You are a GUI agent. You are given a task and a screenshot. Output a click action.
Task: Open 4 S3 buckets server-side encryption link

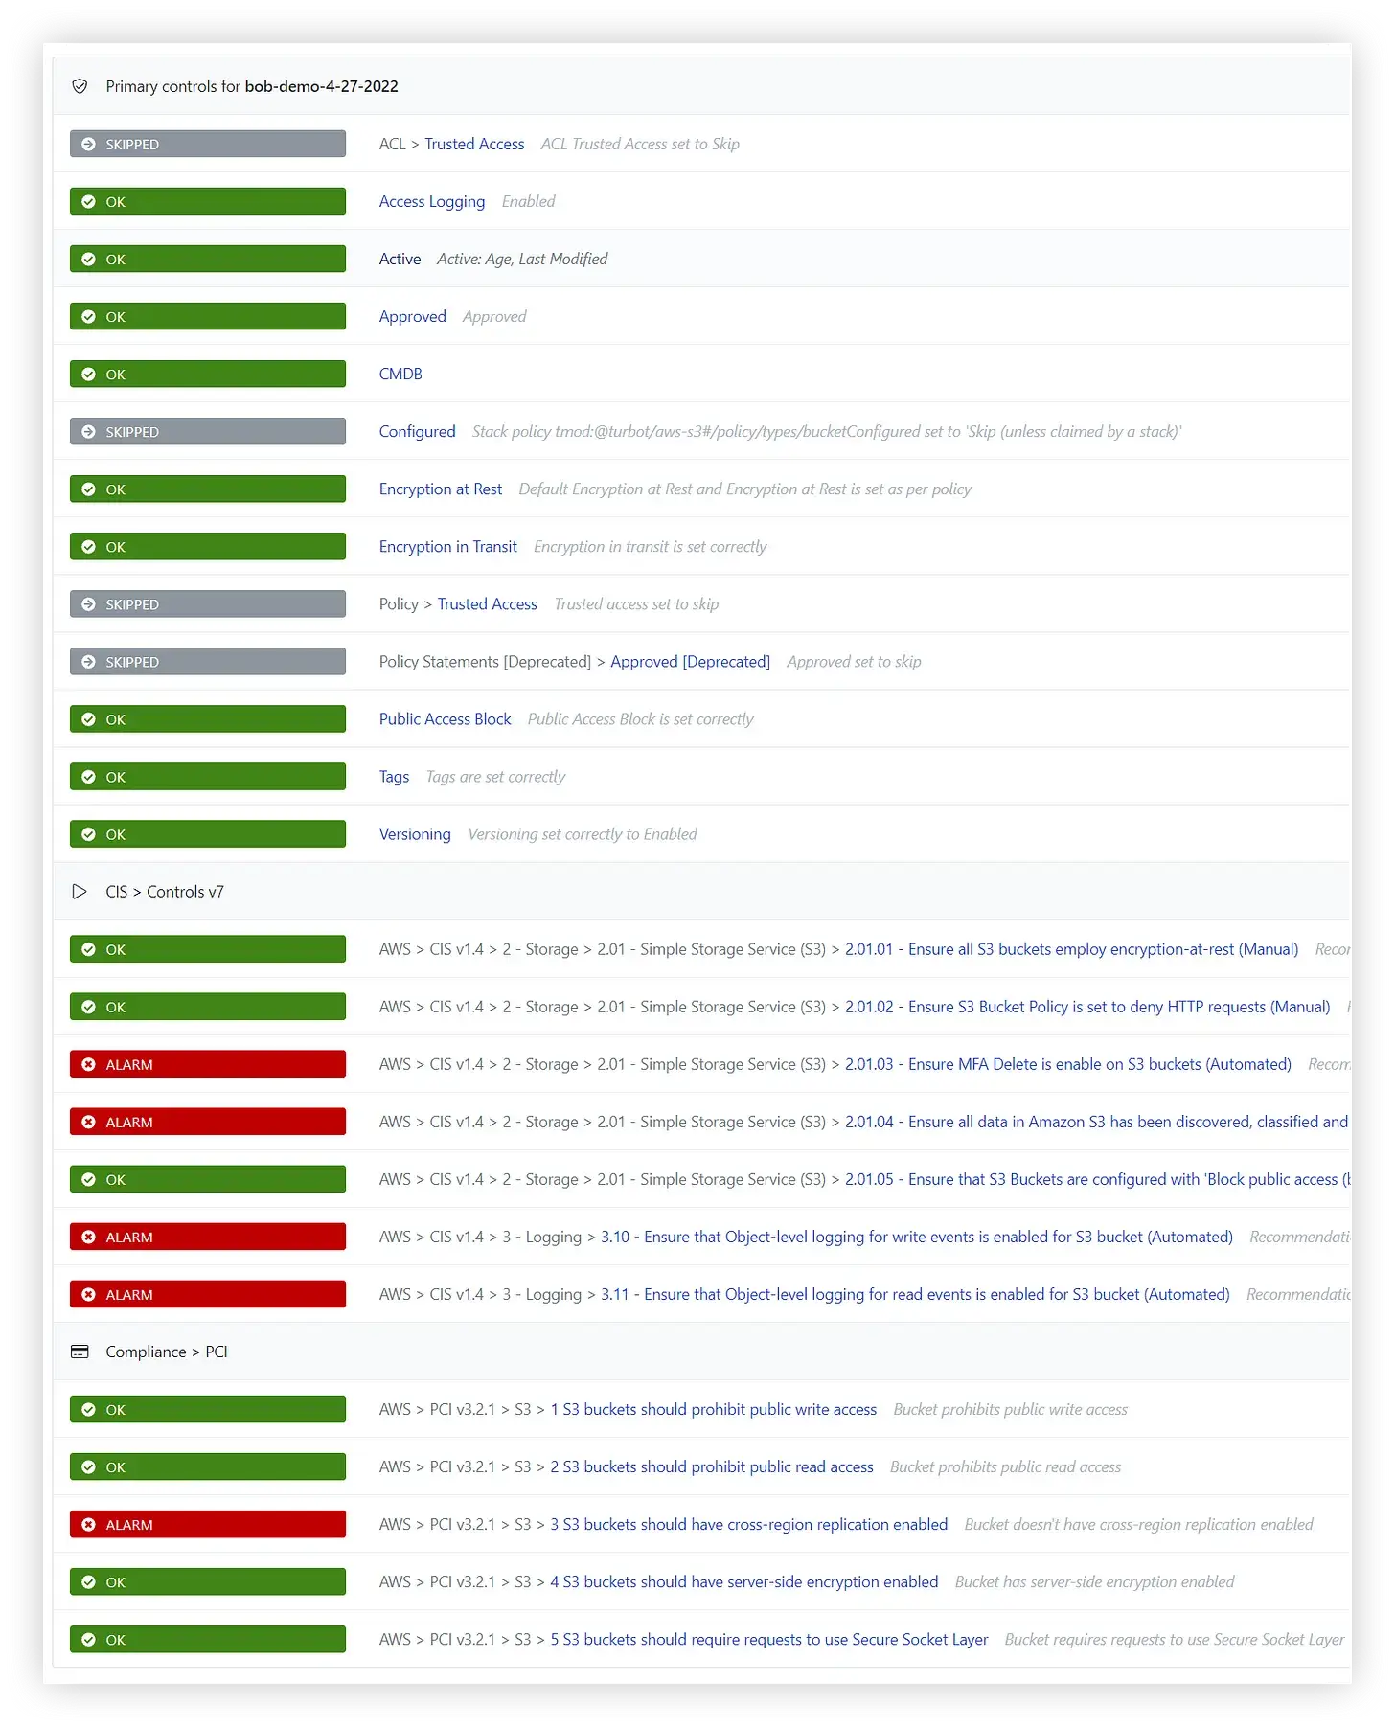point(744,1581)
